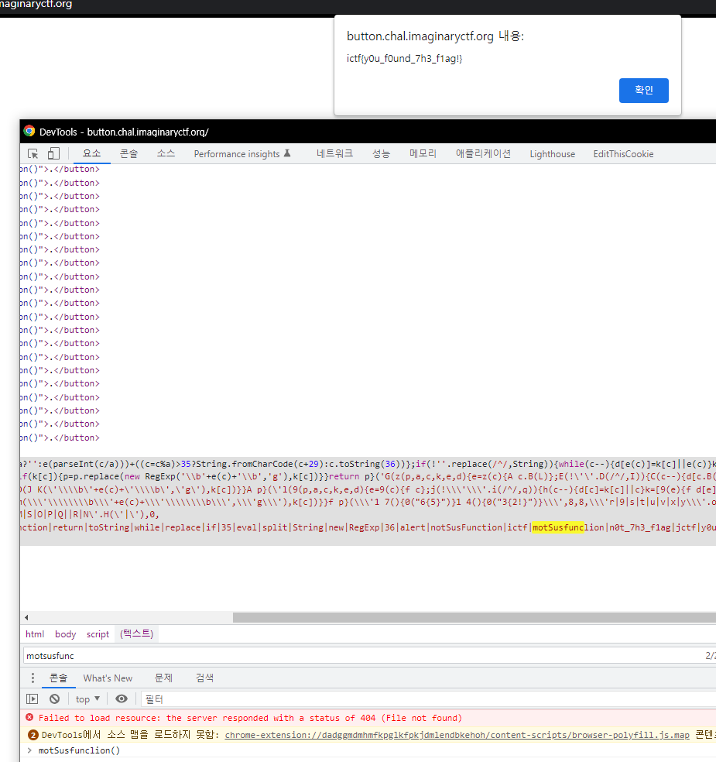The width and height of the screenshot is (716, 762).
Task: Switch to the 네트워크 tab
Action: click(334, 153)
